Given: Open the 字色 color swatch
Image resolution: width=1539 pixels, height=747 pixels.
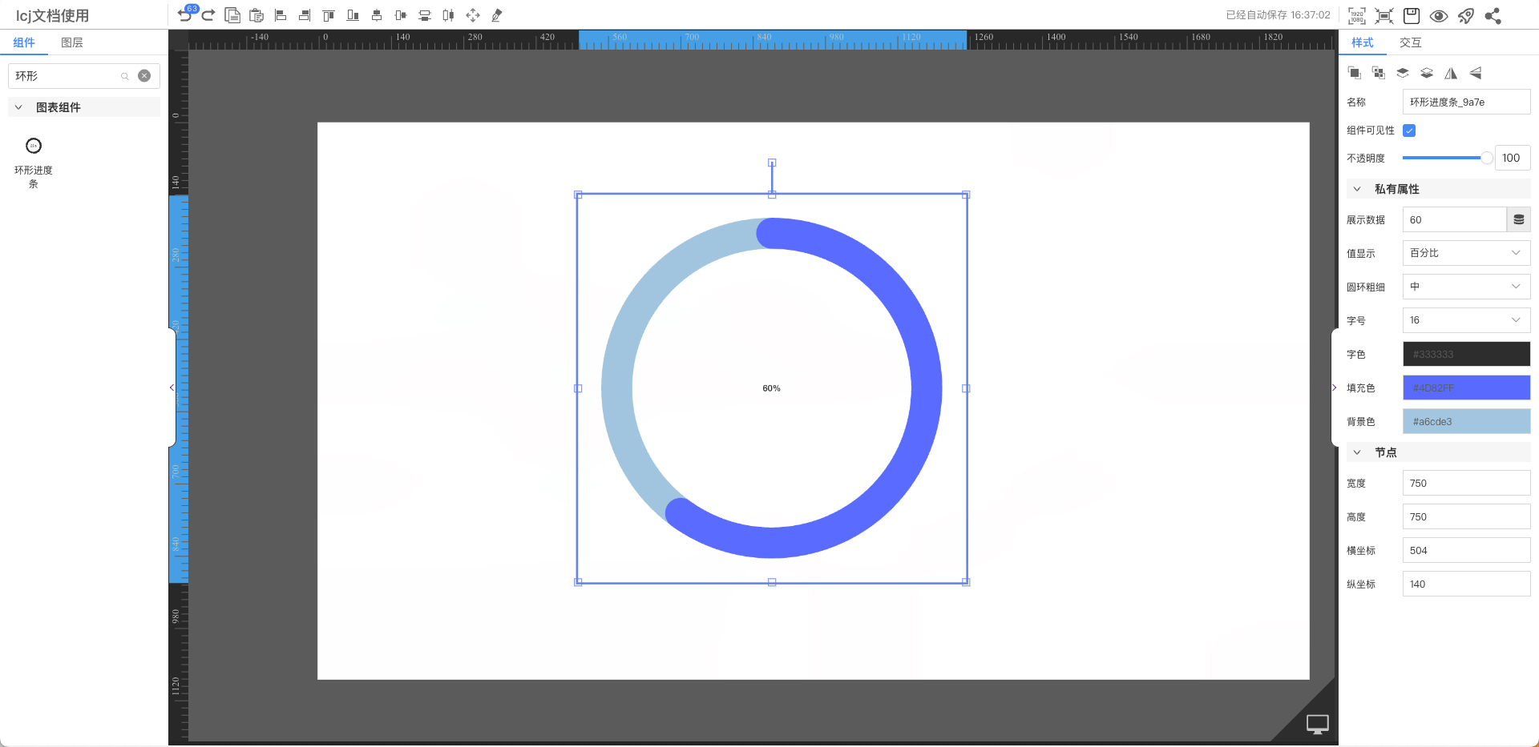Looking at the screenshot, I should 1466,354.
